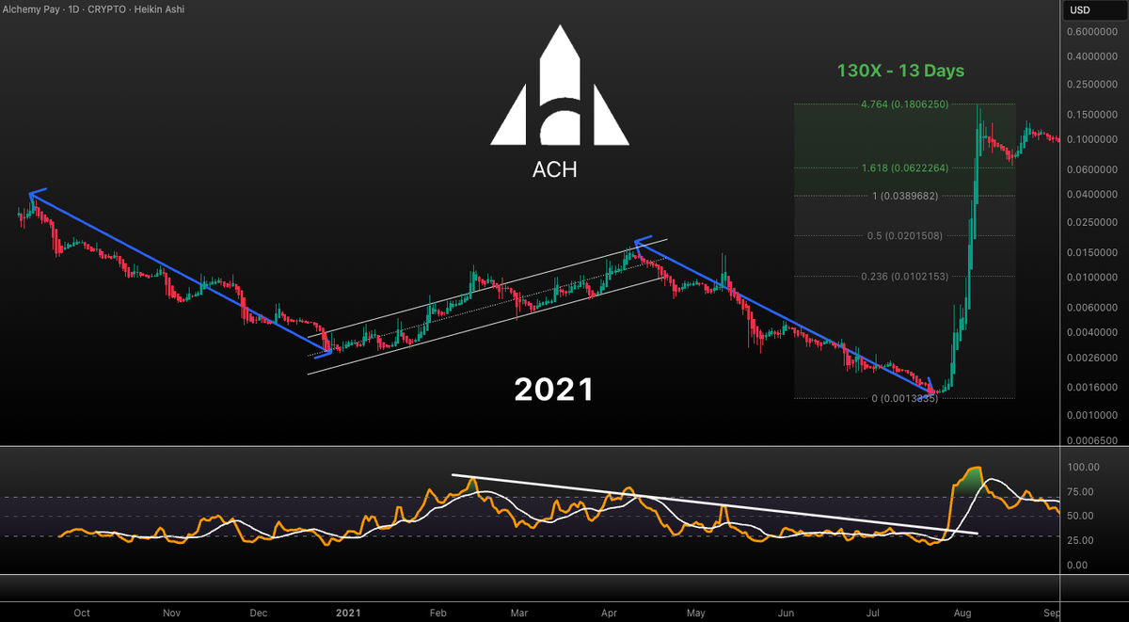Click the 2021 label on time axis

click(348, 613)
